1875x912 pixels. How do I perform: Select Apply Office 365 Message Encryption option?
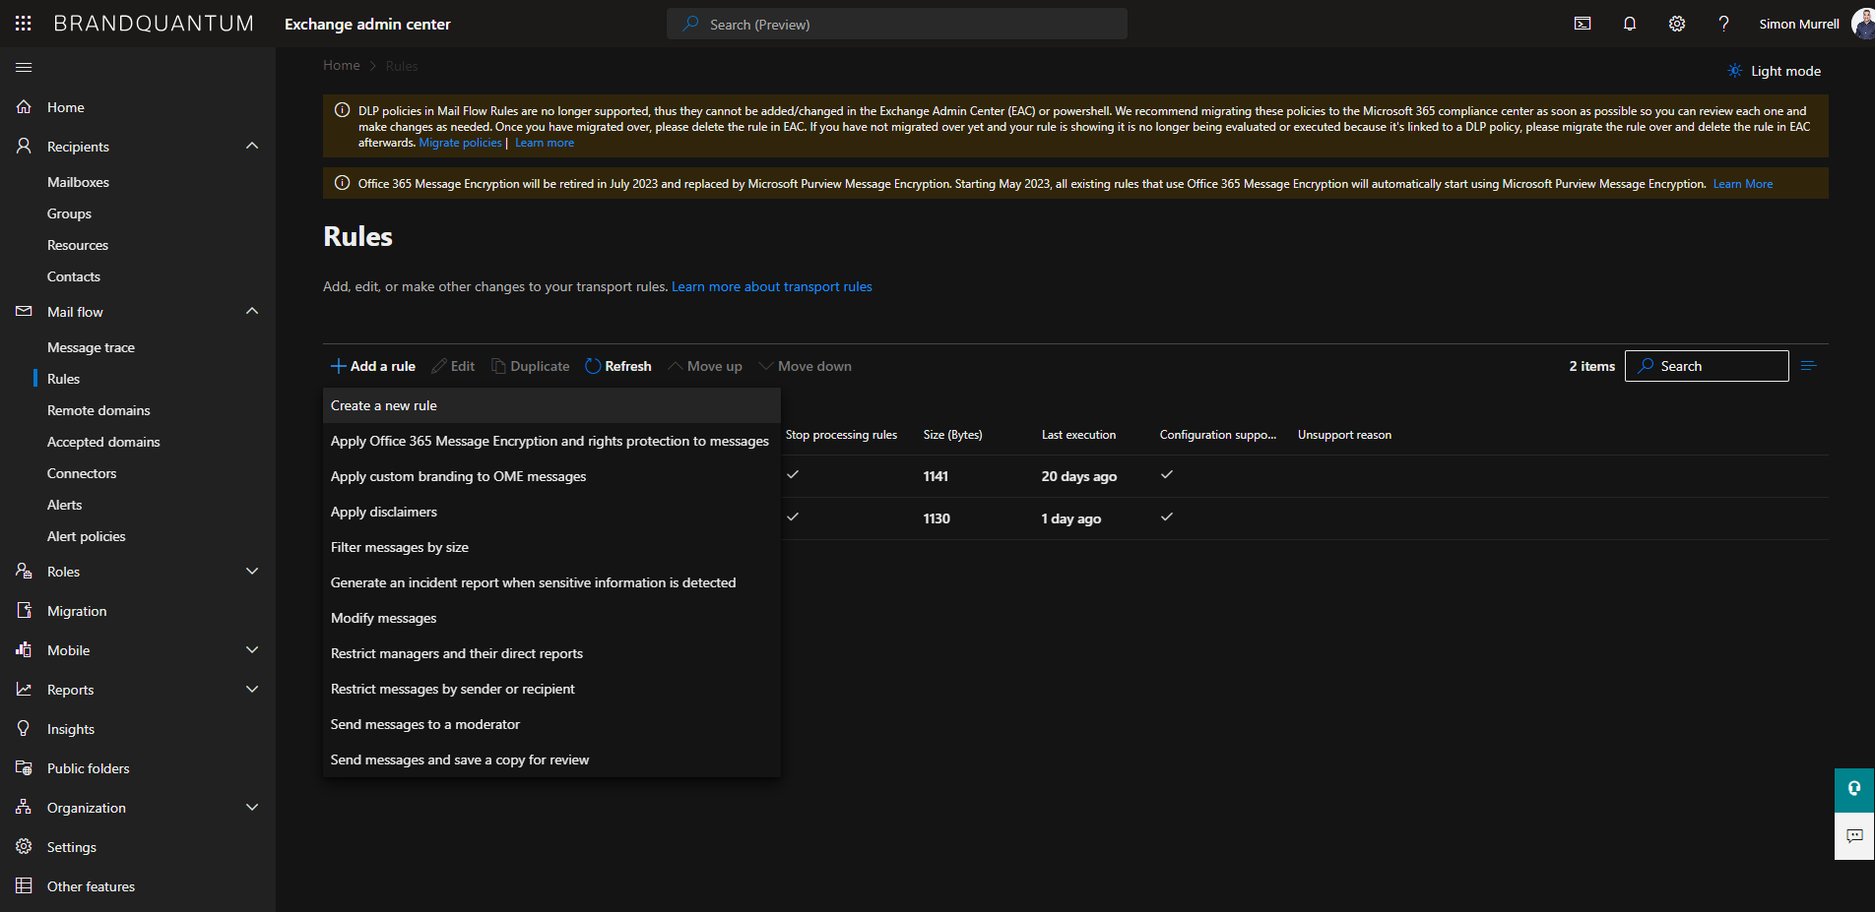click(551, 441)
